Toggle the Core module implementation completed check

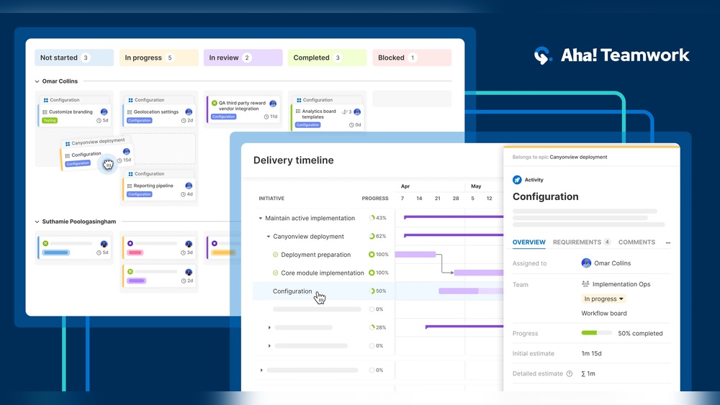275,273
